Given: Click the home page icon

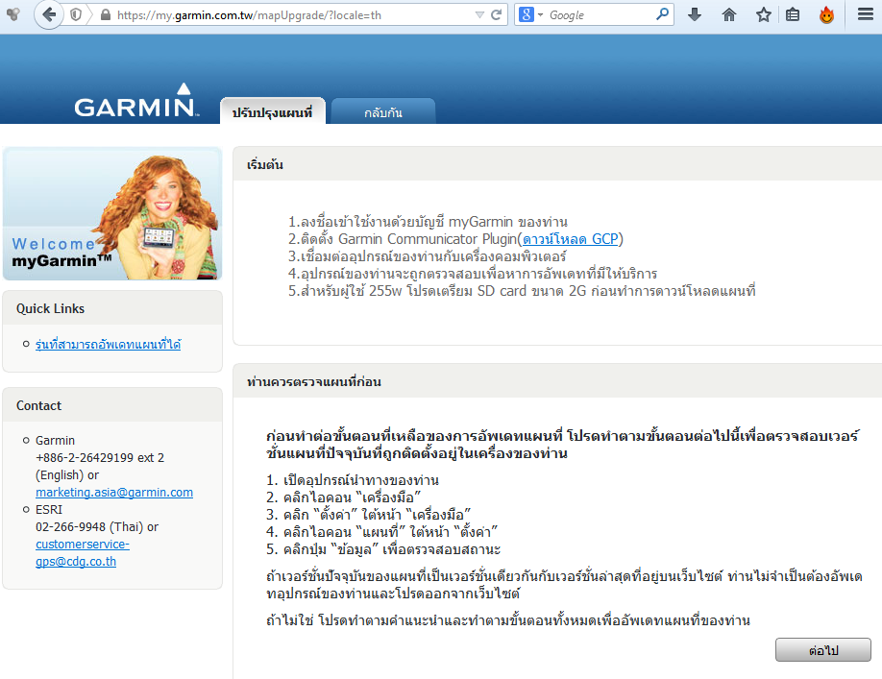Looking at the screenshot, I should point(729,14).
